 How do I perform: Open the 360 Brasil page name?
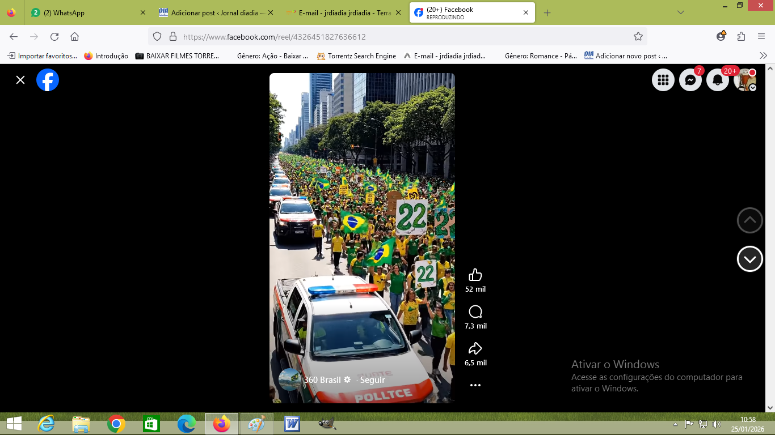322,380
